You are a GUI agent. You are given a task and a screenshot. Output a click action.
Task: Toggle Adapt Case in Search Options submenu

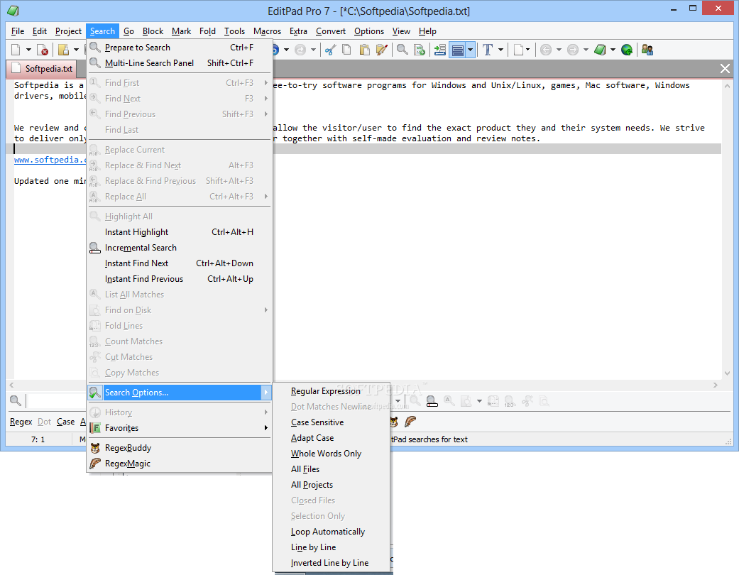(312, 438)
